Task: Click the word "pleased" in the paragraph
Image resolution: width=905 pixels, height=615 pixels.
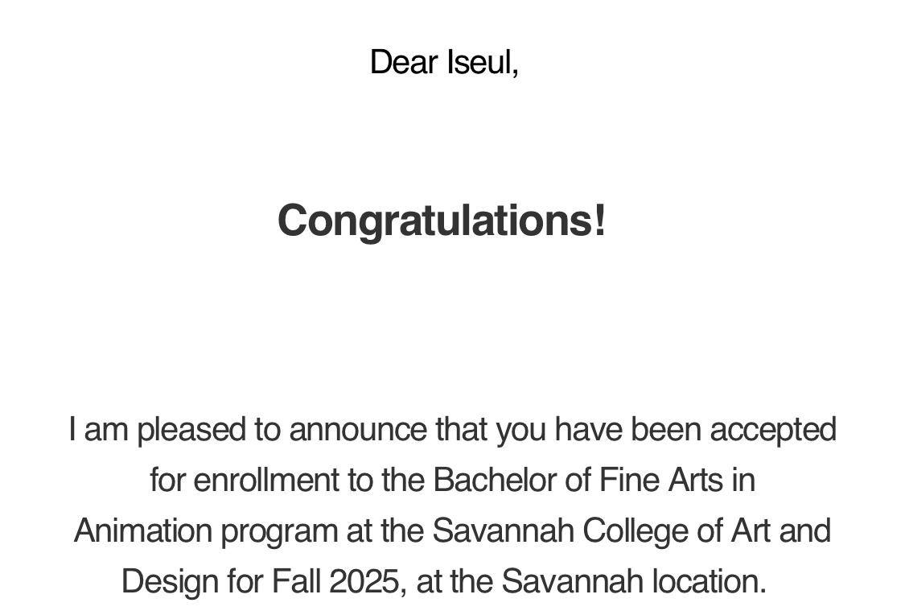Action: tap(191, 430)
